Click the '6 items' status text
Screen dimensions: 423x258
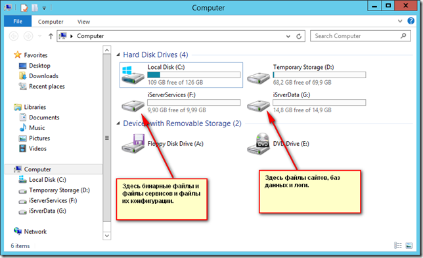point(20,246)
